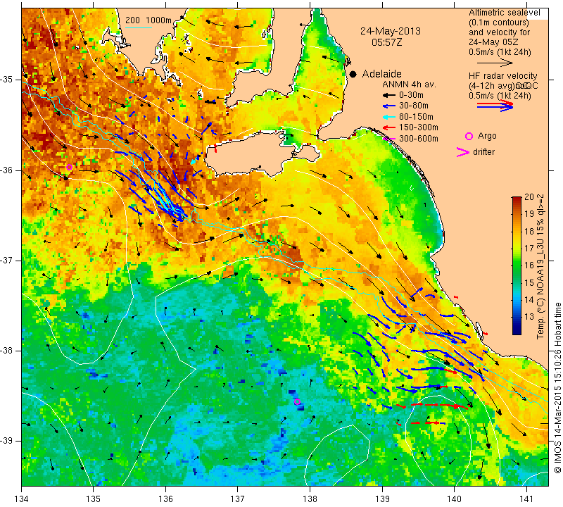Click the 137 longitude axis label
Screen dimensions: 563x507
(237, 499)
